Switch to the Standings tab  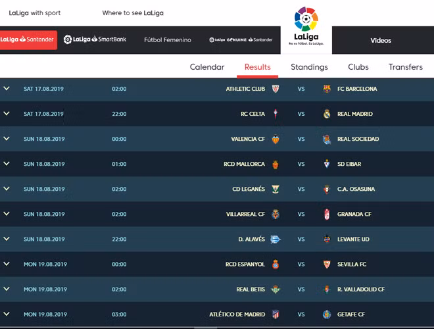pos(309,67)
